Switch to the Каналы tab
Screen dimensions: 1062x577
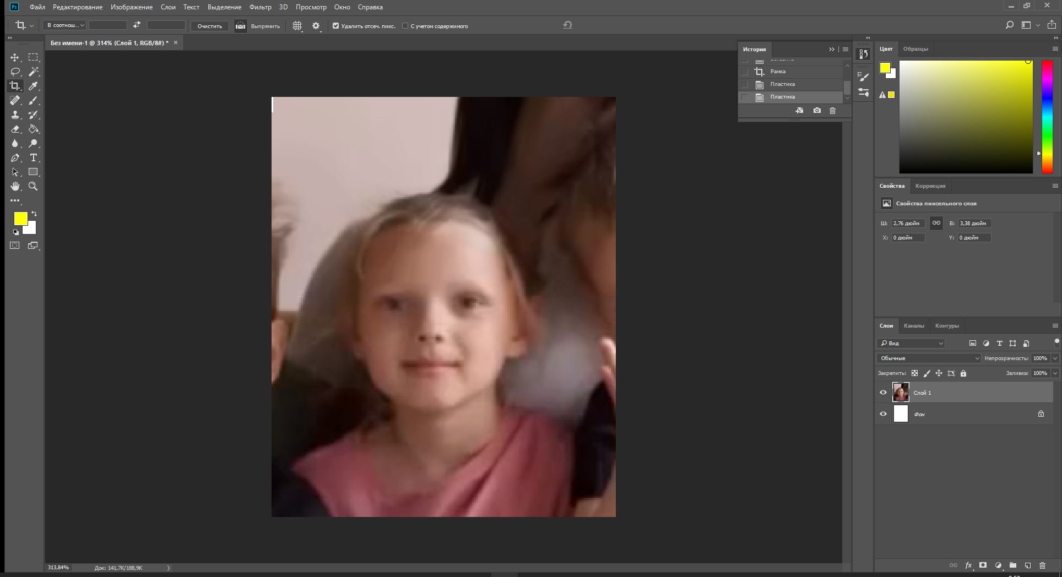(x=914, y=326)
